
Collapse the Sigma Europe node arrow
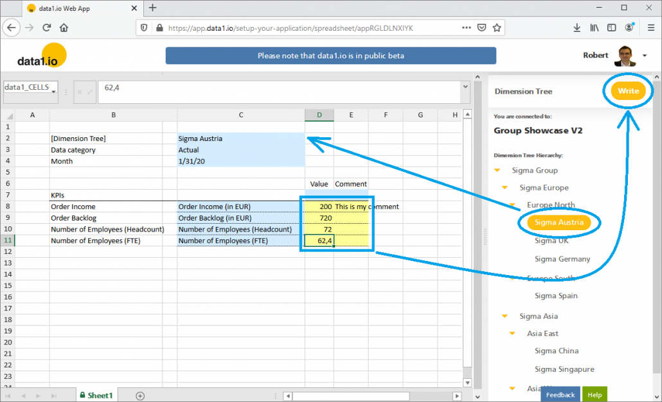pyautogui.click(x=505, y=188)
